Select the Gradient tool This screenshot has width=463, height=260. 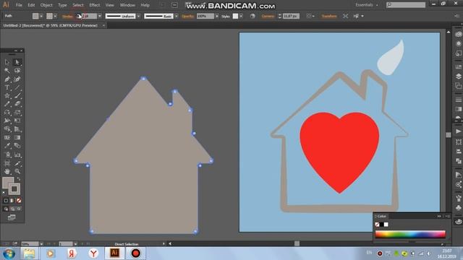click(17, 138)
